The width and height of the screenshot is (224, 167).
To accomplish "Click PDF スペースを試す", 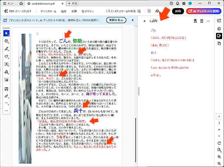I will (18, 11).
